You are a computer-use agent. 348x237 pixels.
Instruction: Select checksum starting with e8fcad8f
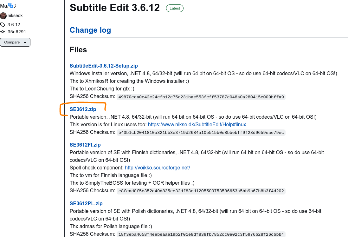201,191
